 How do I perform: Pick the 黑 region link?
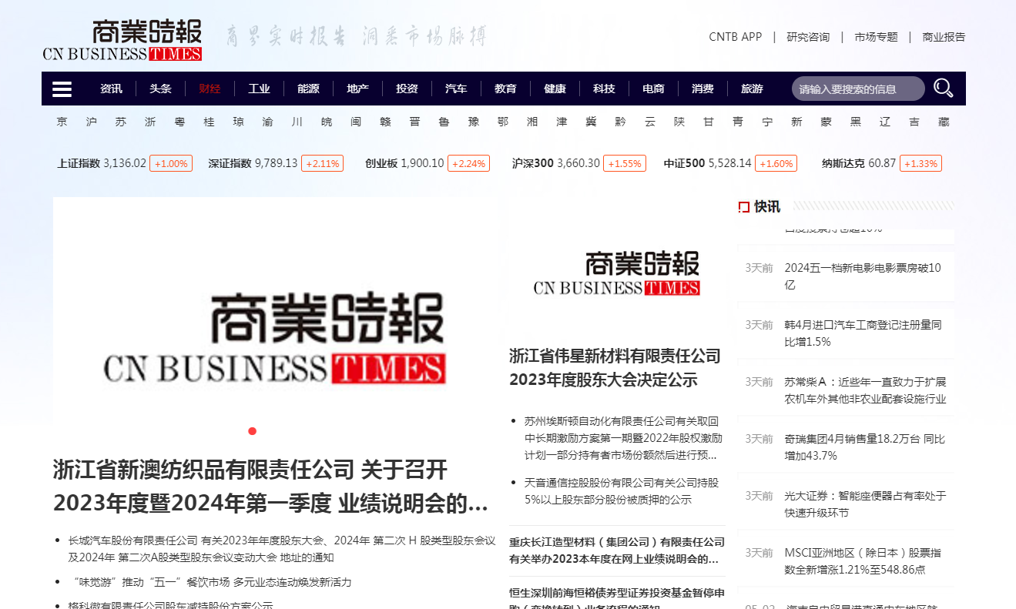coord(856,122)
